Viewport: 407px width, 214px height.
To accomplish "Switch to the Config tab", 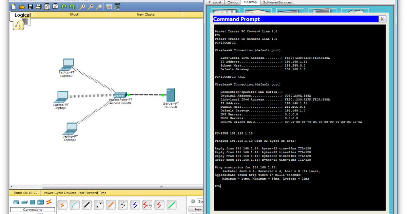I will coord(232,2).
